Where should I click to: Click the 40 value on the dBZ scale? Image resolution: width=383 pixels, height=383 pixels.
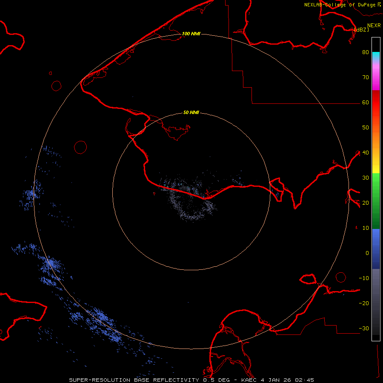(x=366, y=153)
